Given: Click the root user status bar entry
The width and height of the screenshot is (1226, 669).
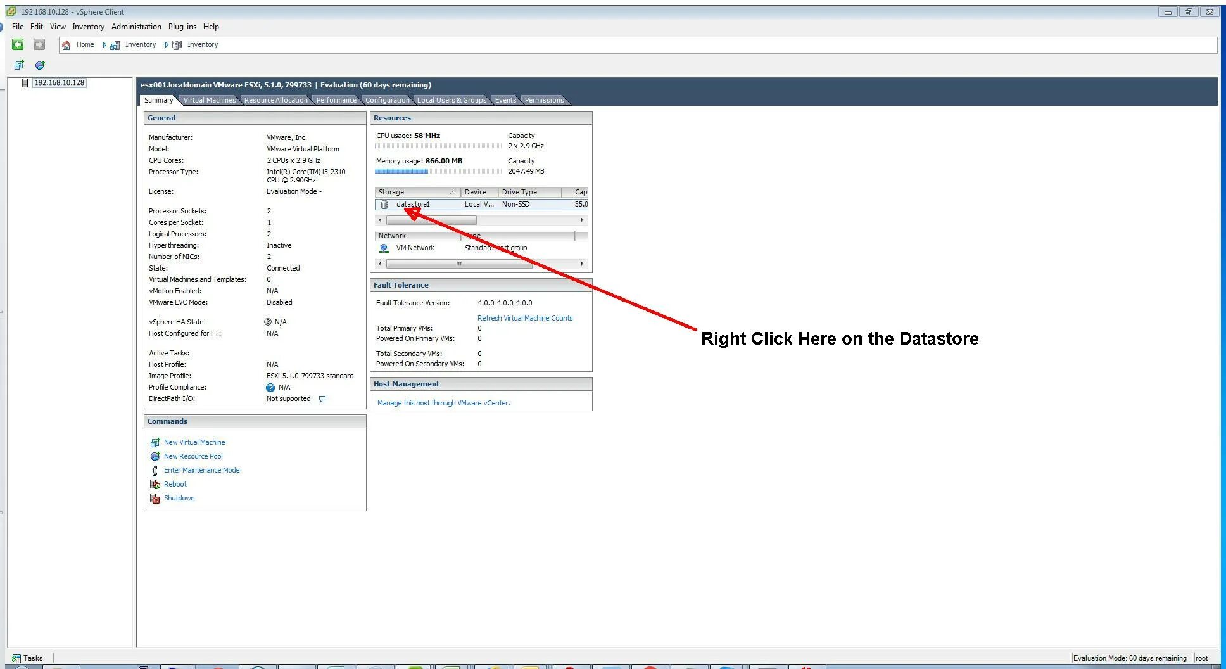Looking at the screenshot, I should click(1201, 658).
